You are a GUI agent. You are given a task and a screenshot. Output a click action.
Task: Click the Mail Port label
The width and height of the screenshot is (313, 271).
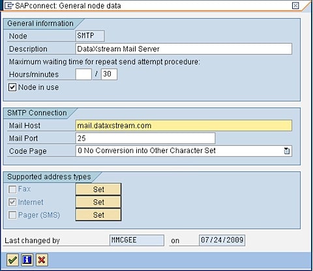(23, 138)
